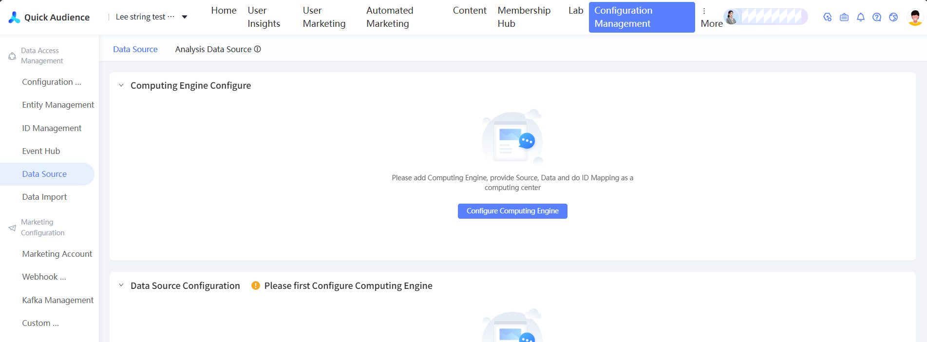This screenshot has width=927, height=342.
Task: Open the Automated Marketing menu
Action: coord(390,17)
